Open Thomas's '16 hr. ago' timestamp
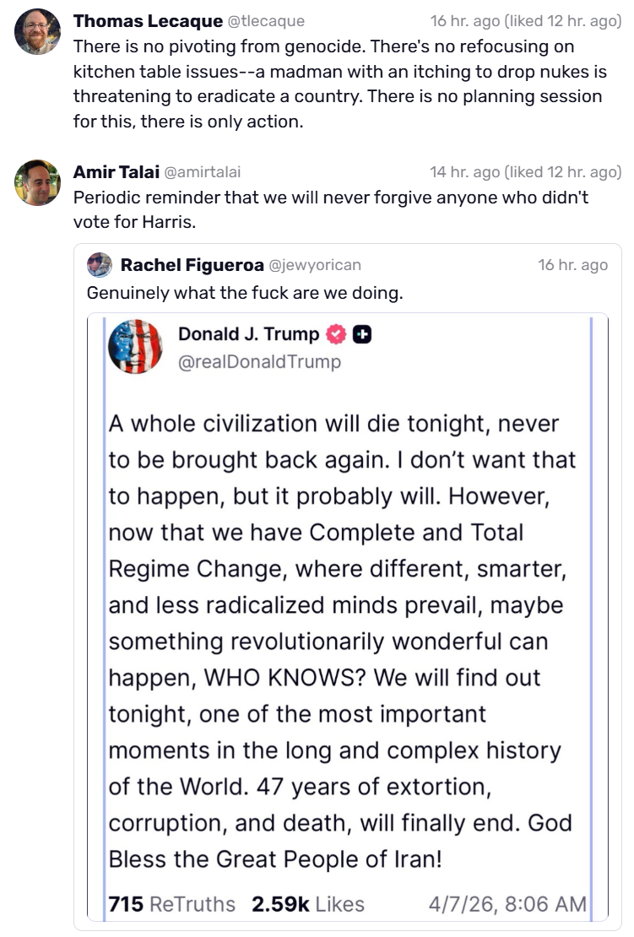 pyautogui.click(x=465, y=21)
